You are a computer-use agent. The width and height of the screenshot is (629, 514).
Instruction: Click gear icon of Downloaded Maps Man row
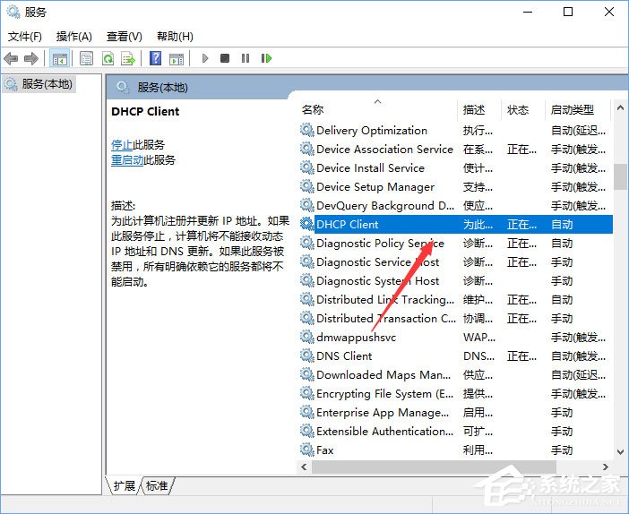click(306, 374)
